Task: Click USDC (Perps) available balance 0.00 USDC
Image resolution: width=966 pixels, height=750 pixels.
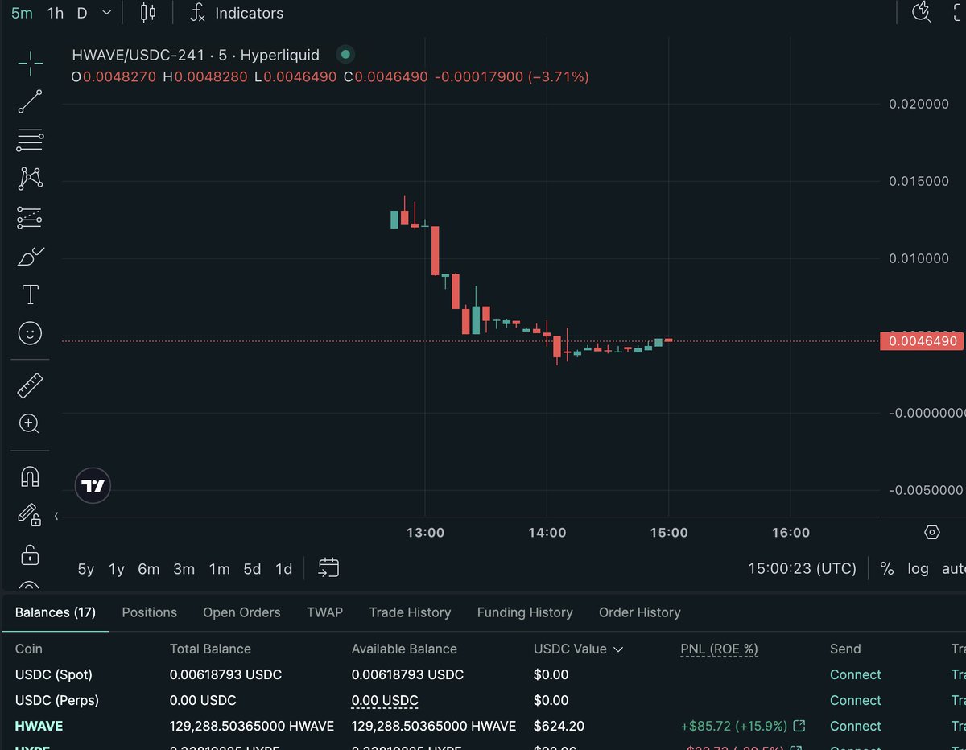Action: (385, 700)
